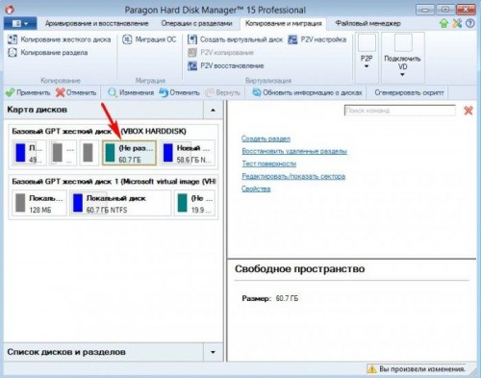The width and height of the screenshot is (481, 378).
Task: Collapse the Карта дисков panel arrow
Action: click(213, 110)
